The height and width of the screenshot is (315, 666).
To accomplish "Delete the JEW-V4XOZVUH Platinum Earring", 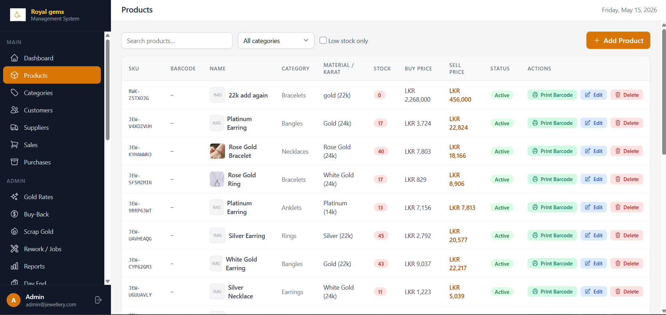I will click(x=627, y=123).
